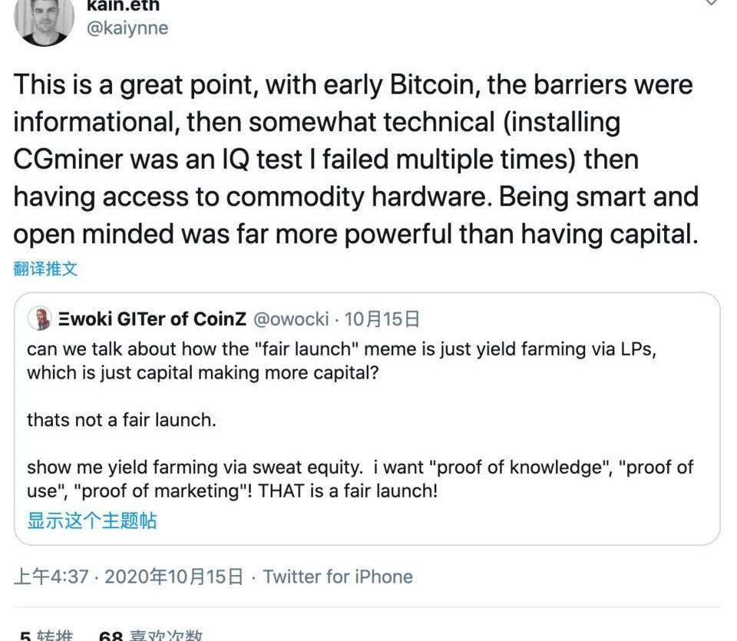Click the @owocki handle in quoted tweet
Viewport: 737px width, 641px height.
291,319
